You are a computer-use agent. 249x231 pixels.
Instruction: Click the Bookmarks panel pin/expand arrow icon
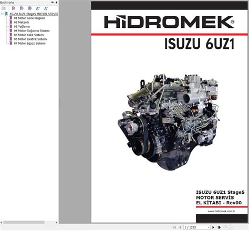tap(53, 2)
